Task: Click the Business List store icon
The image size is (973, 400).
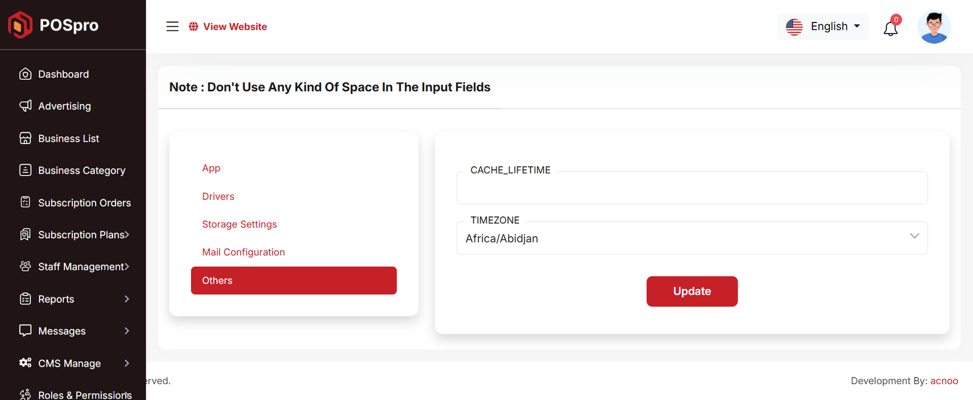Action: tap(26, 138)
